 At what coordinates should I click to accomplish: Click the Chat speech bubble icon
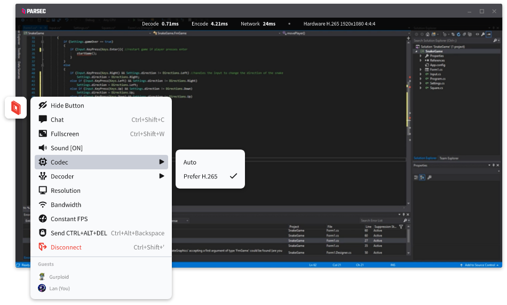(43, 119)
